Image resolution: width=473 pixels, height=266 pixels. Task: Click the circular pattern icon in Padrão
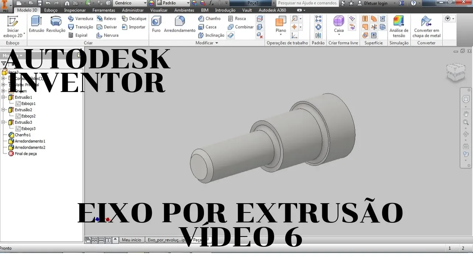pos(318,27)
